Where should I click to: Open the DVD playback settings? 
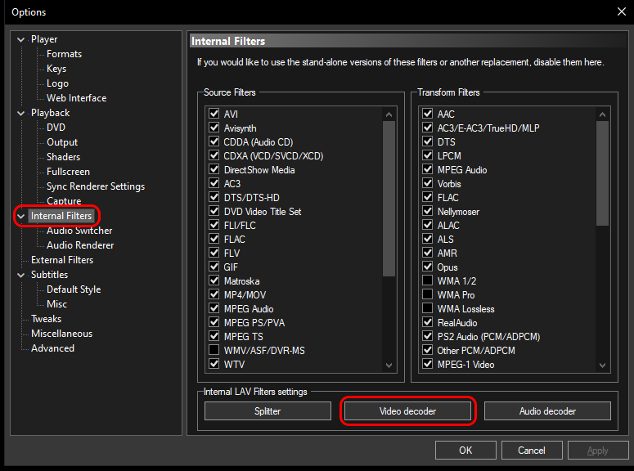(56, 128)
